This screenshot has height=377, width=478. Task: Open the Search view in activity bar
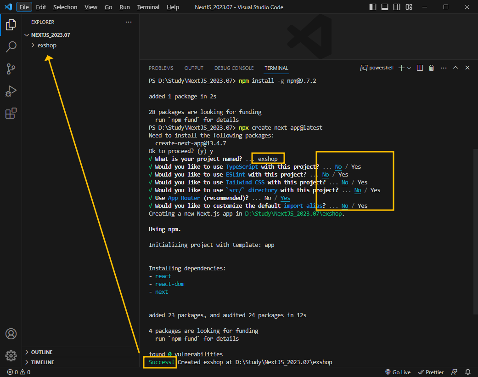click(11, 47)
